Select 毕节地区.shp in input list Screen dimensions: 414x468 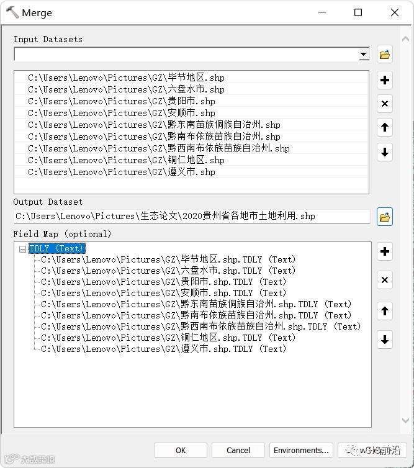(191, 78)
